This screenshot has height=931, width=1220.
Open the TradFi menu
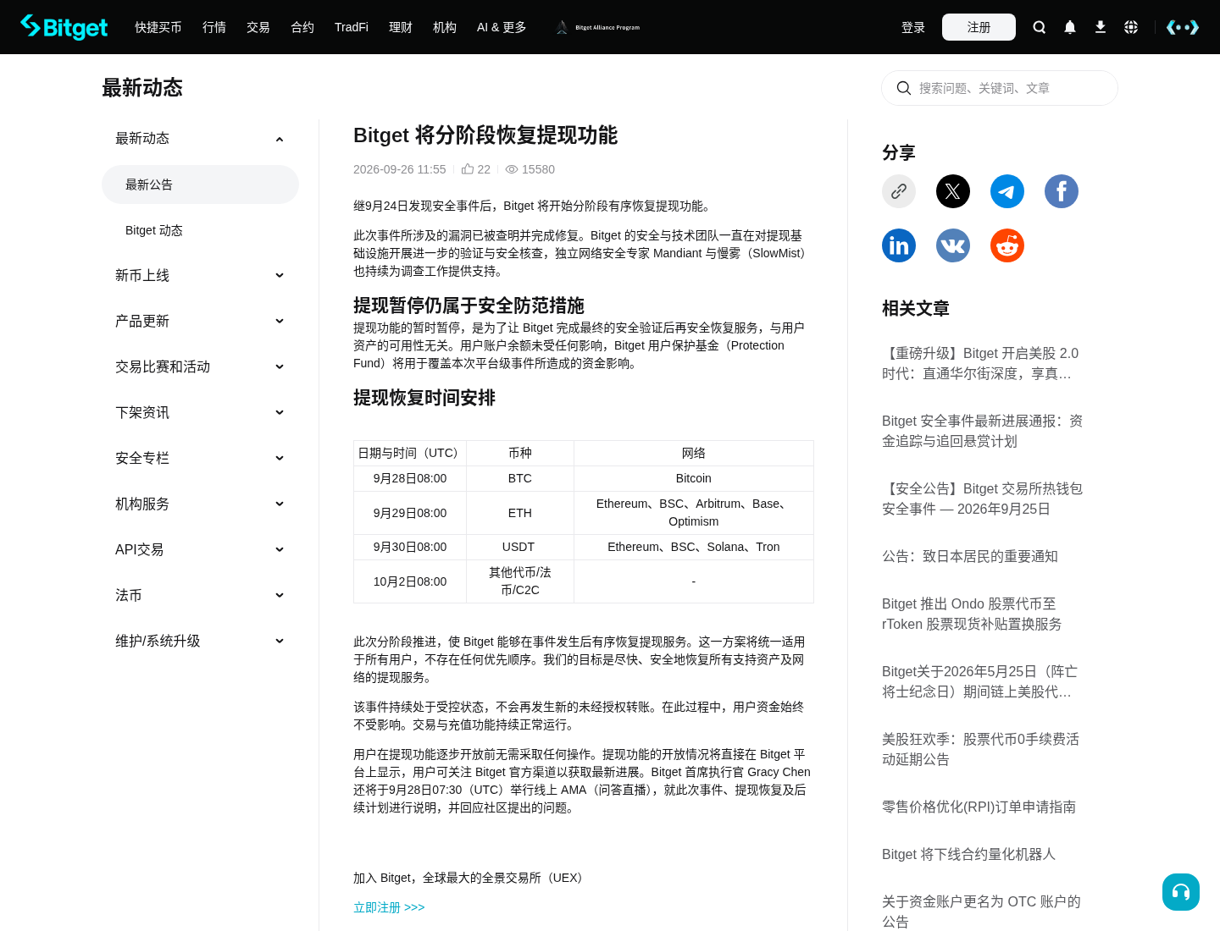tap(352, 27)
